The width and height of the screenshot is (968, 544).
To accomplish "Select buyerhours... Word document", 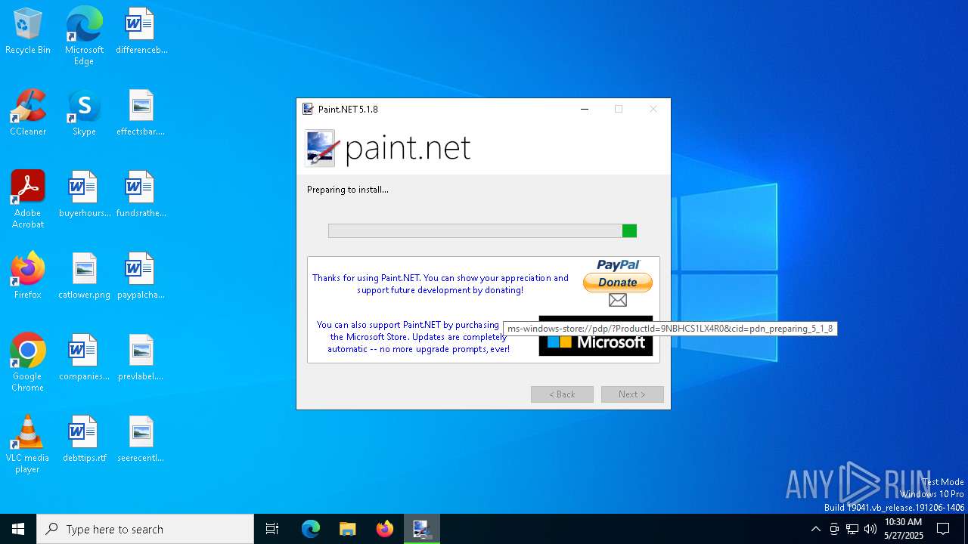I will (85, 194).
